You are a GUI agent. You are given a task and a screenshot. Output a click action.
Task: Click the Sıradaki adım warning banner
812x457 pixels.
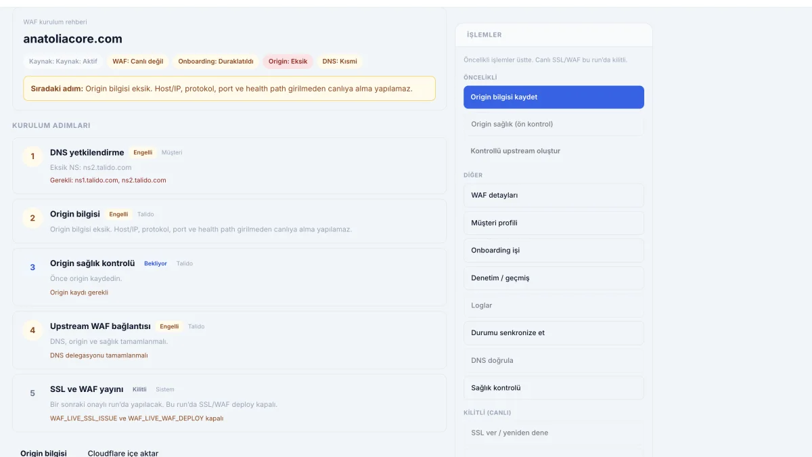coord(229,89)
